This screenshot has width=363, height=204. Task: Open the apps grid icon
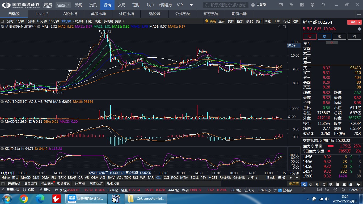[x=302, y=5]
